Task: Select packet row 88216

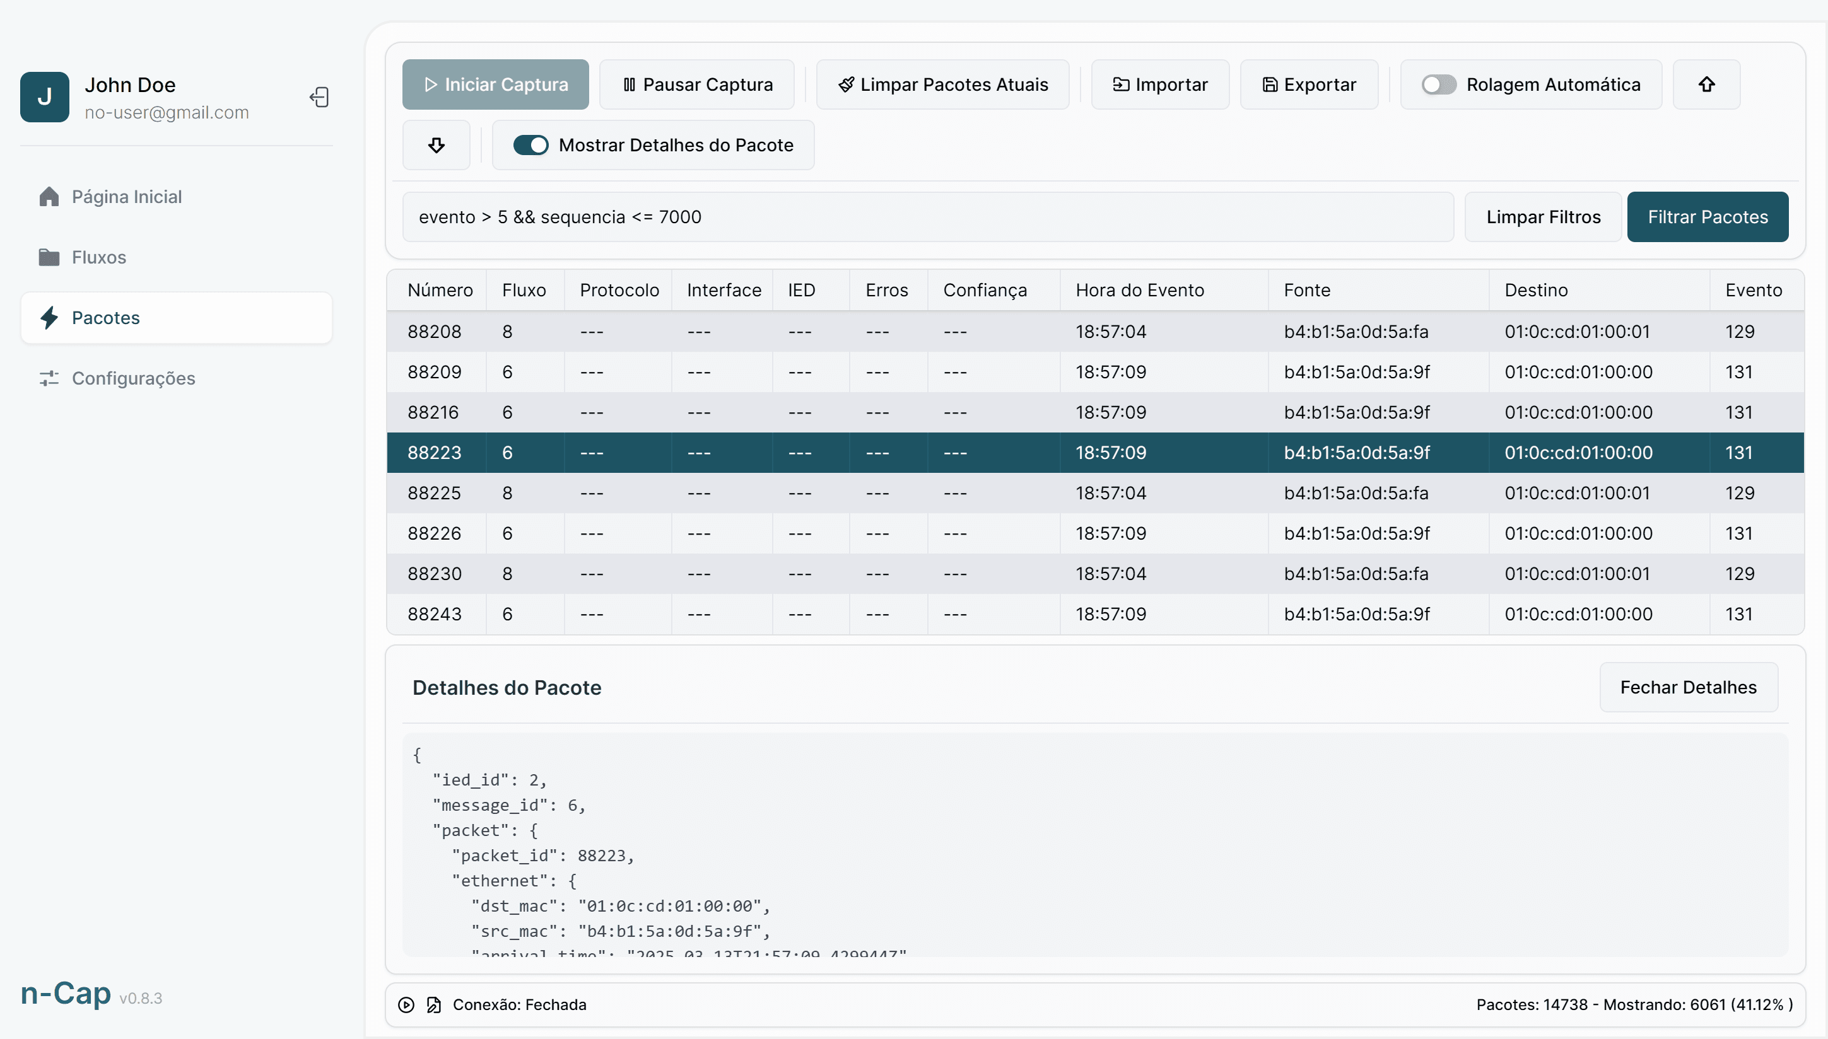Action: (x=1095, y=412)
